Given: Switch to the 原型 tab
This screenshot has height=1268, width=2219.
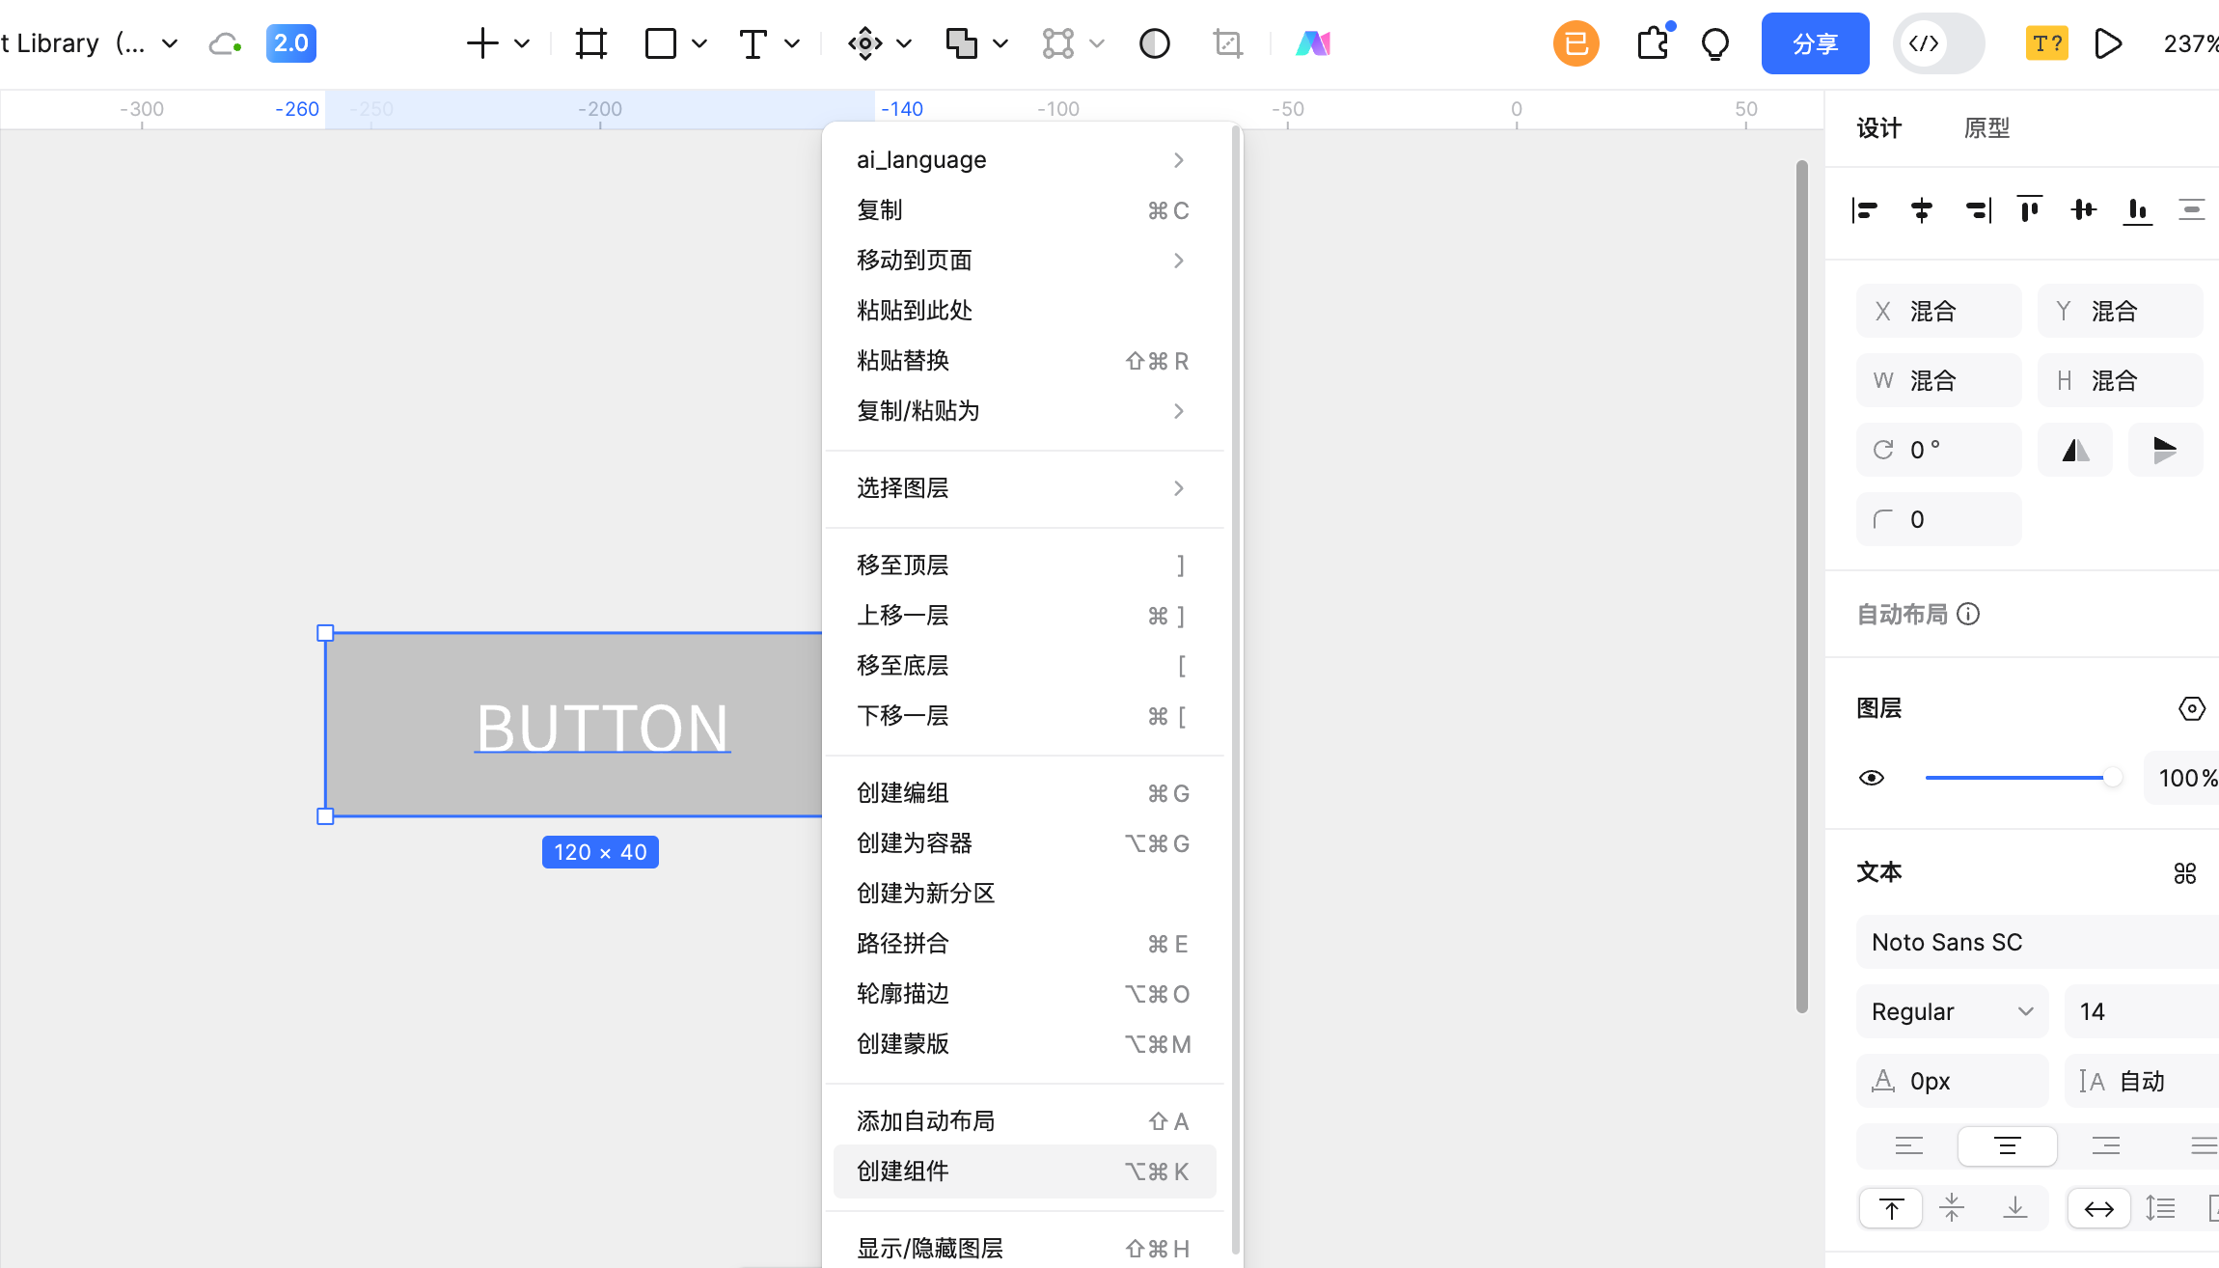Looking at the screenshot, I should (1986, 128).
